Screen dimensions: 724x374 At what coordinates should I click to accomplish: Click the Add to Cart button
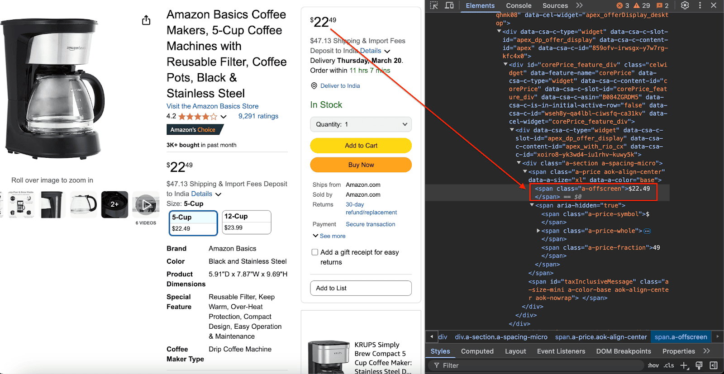tap(361, 146)
